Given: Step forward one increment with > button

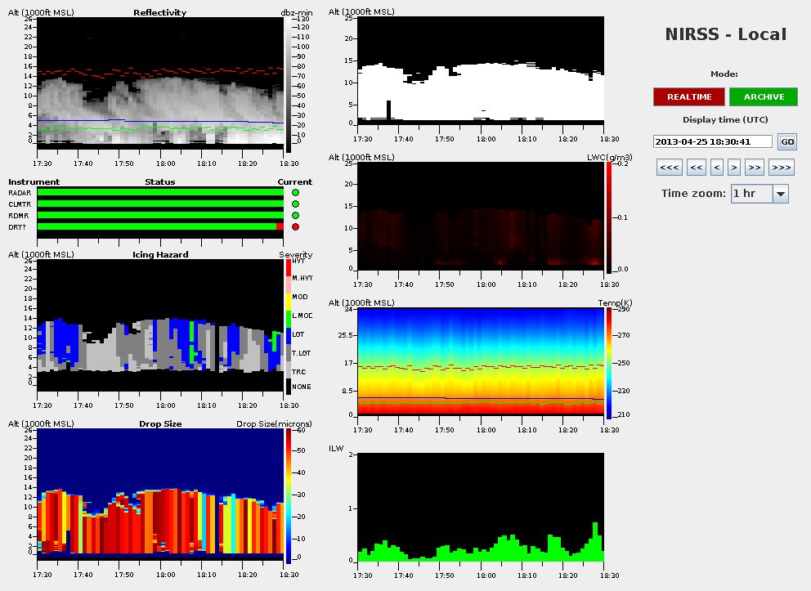Looking at the screenshot, I should click(x=734, y=168).
